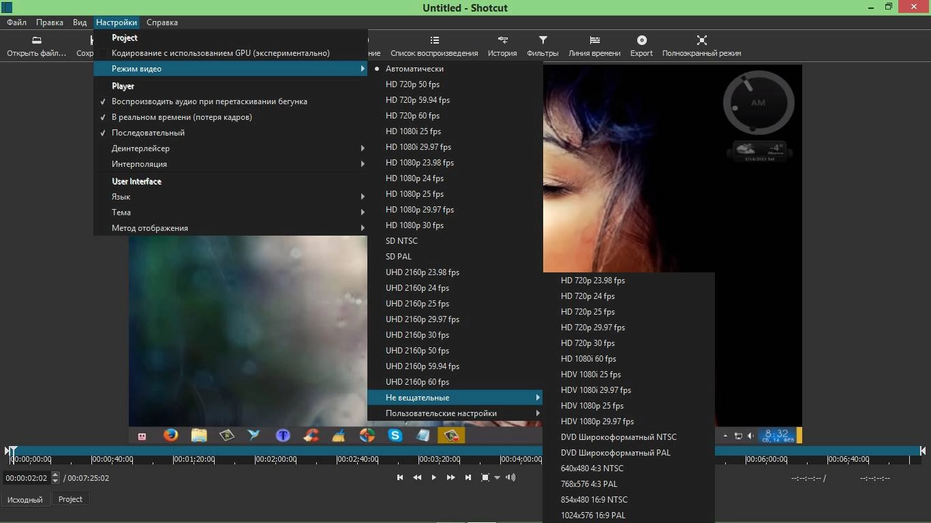Select the SD PAL video mode
The image size is (931, 523).
coord(455,257)
